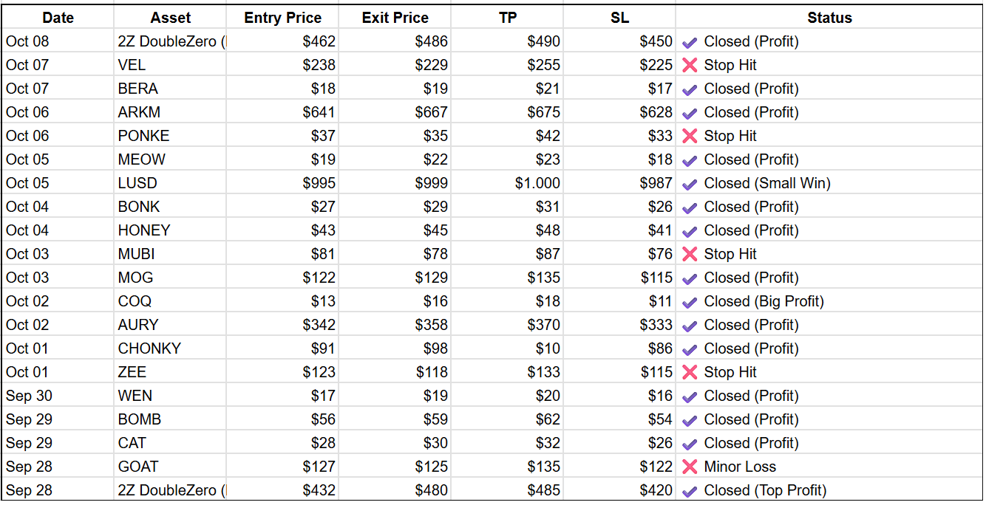
Task: Click the TP column header cell
Action: [x=507, y=18]
